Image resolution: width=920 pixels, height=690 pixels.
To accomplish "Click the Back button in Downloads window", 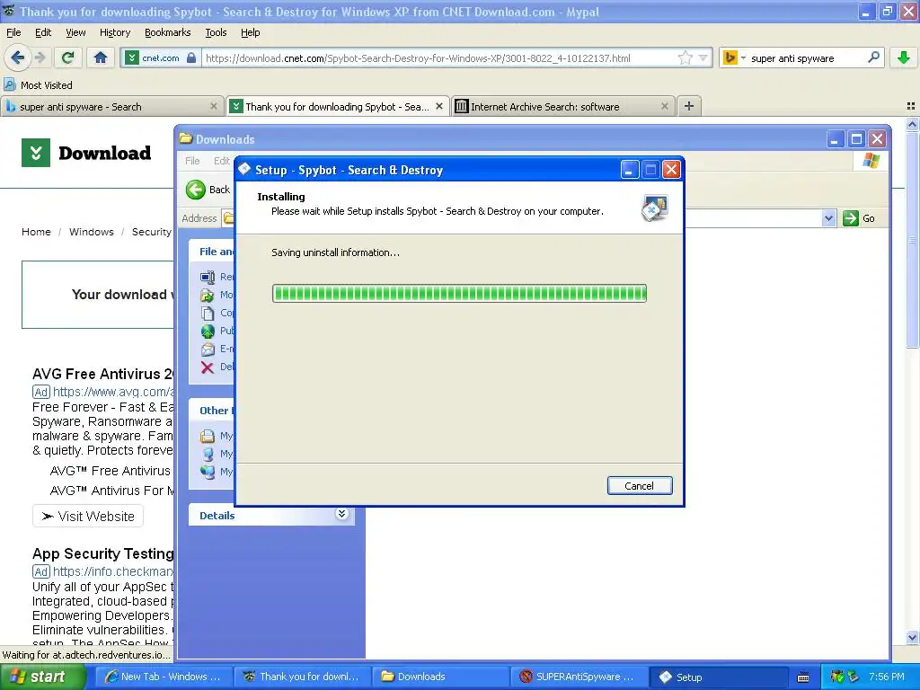I will 208,190.
